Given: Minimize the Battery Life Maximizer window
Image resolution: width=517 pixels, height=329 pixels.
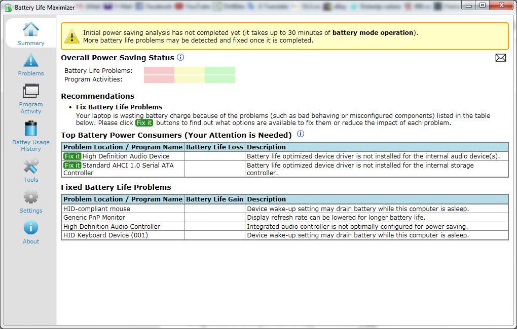Looking at the screenshot, I should [468, 5].
